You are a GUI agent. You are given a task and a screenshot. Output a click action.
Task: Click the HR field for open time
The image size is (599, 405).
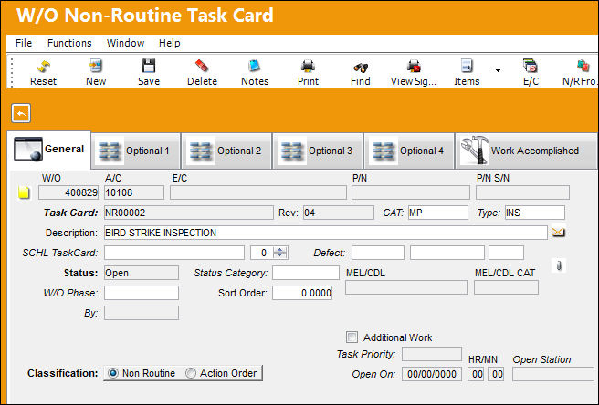point(476,374)
